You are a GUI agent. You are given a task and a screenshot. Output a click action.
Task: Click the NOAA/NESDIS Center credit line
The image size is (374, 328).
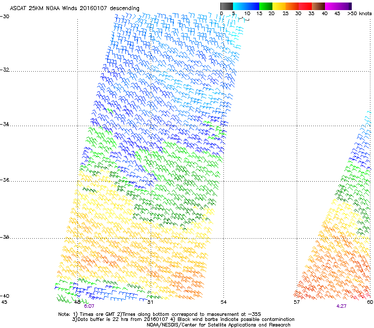tap(218, 325)
